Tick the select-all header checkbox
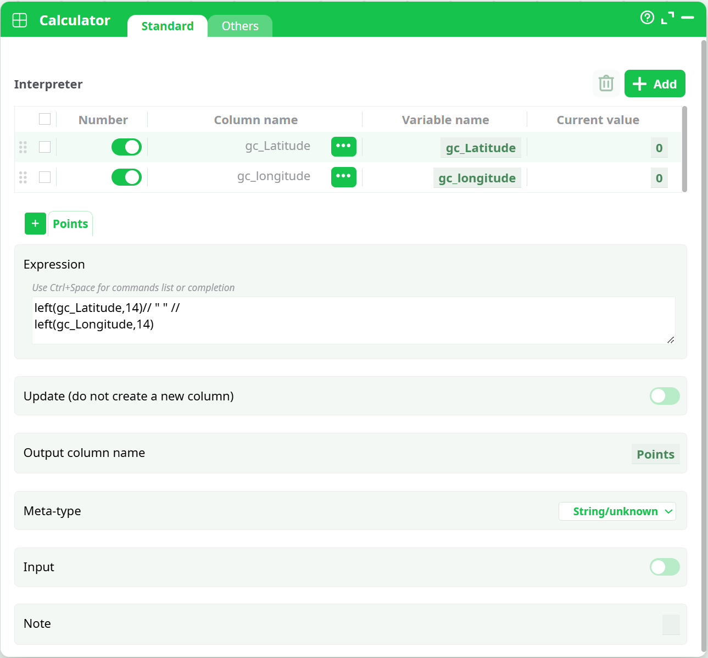Screen dimensions: 708x658 coord(45,119)
